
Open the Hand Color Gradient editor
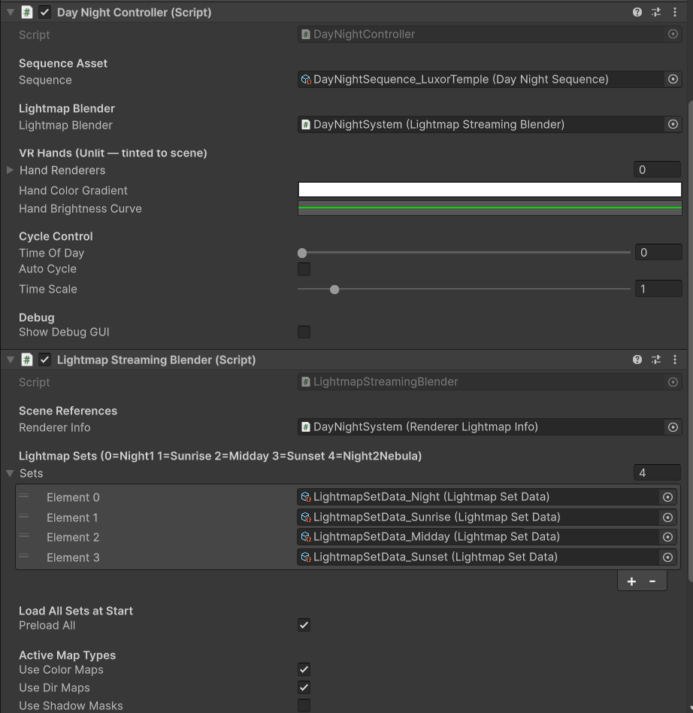489,190
